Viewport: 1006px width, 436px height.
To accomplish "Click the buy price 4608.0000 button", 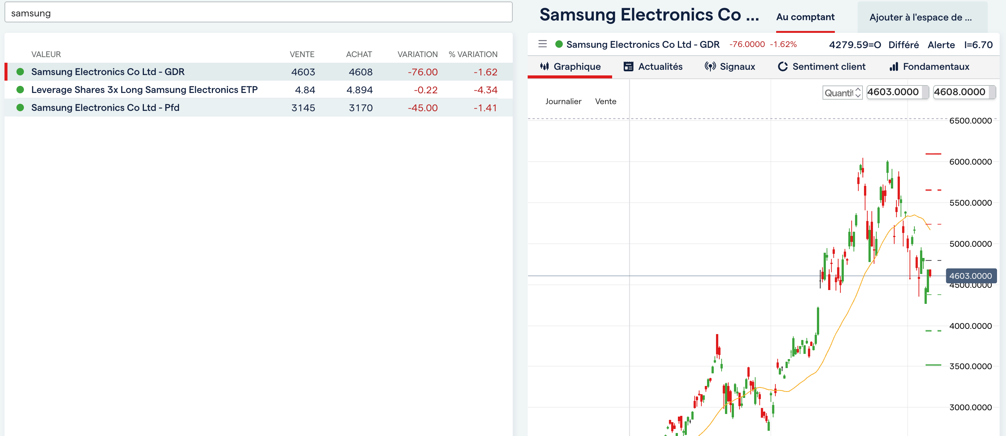I will 964,92.
